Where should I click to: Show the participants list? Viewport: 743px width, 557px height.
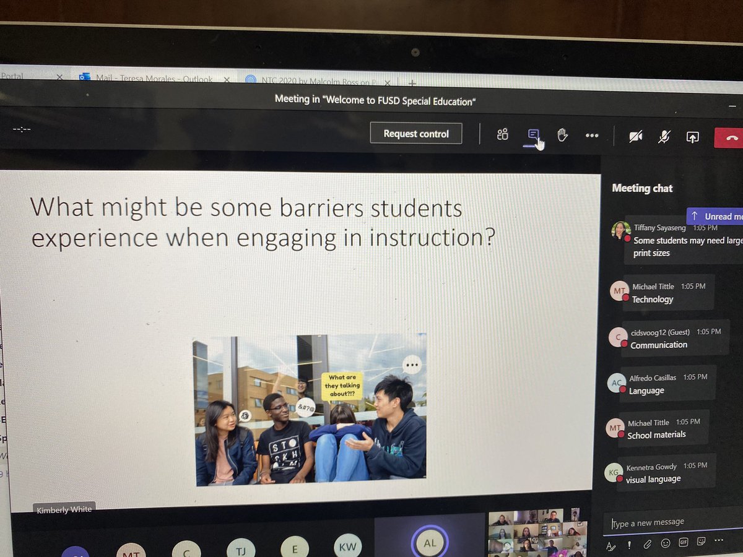(502, 135)
